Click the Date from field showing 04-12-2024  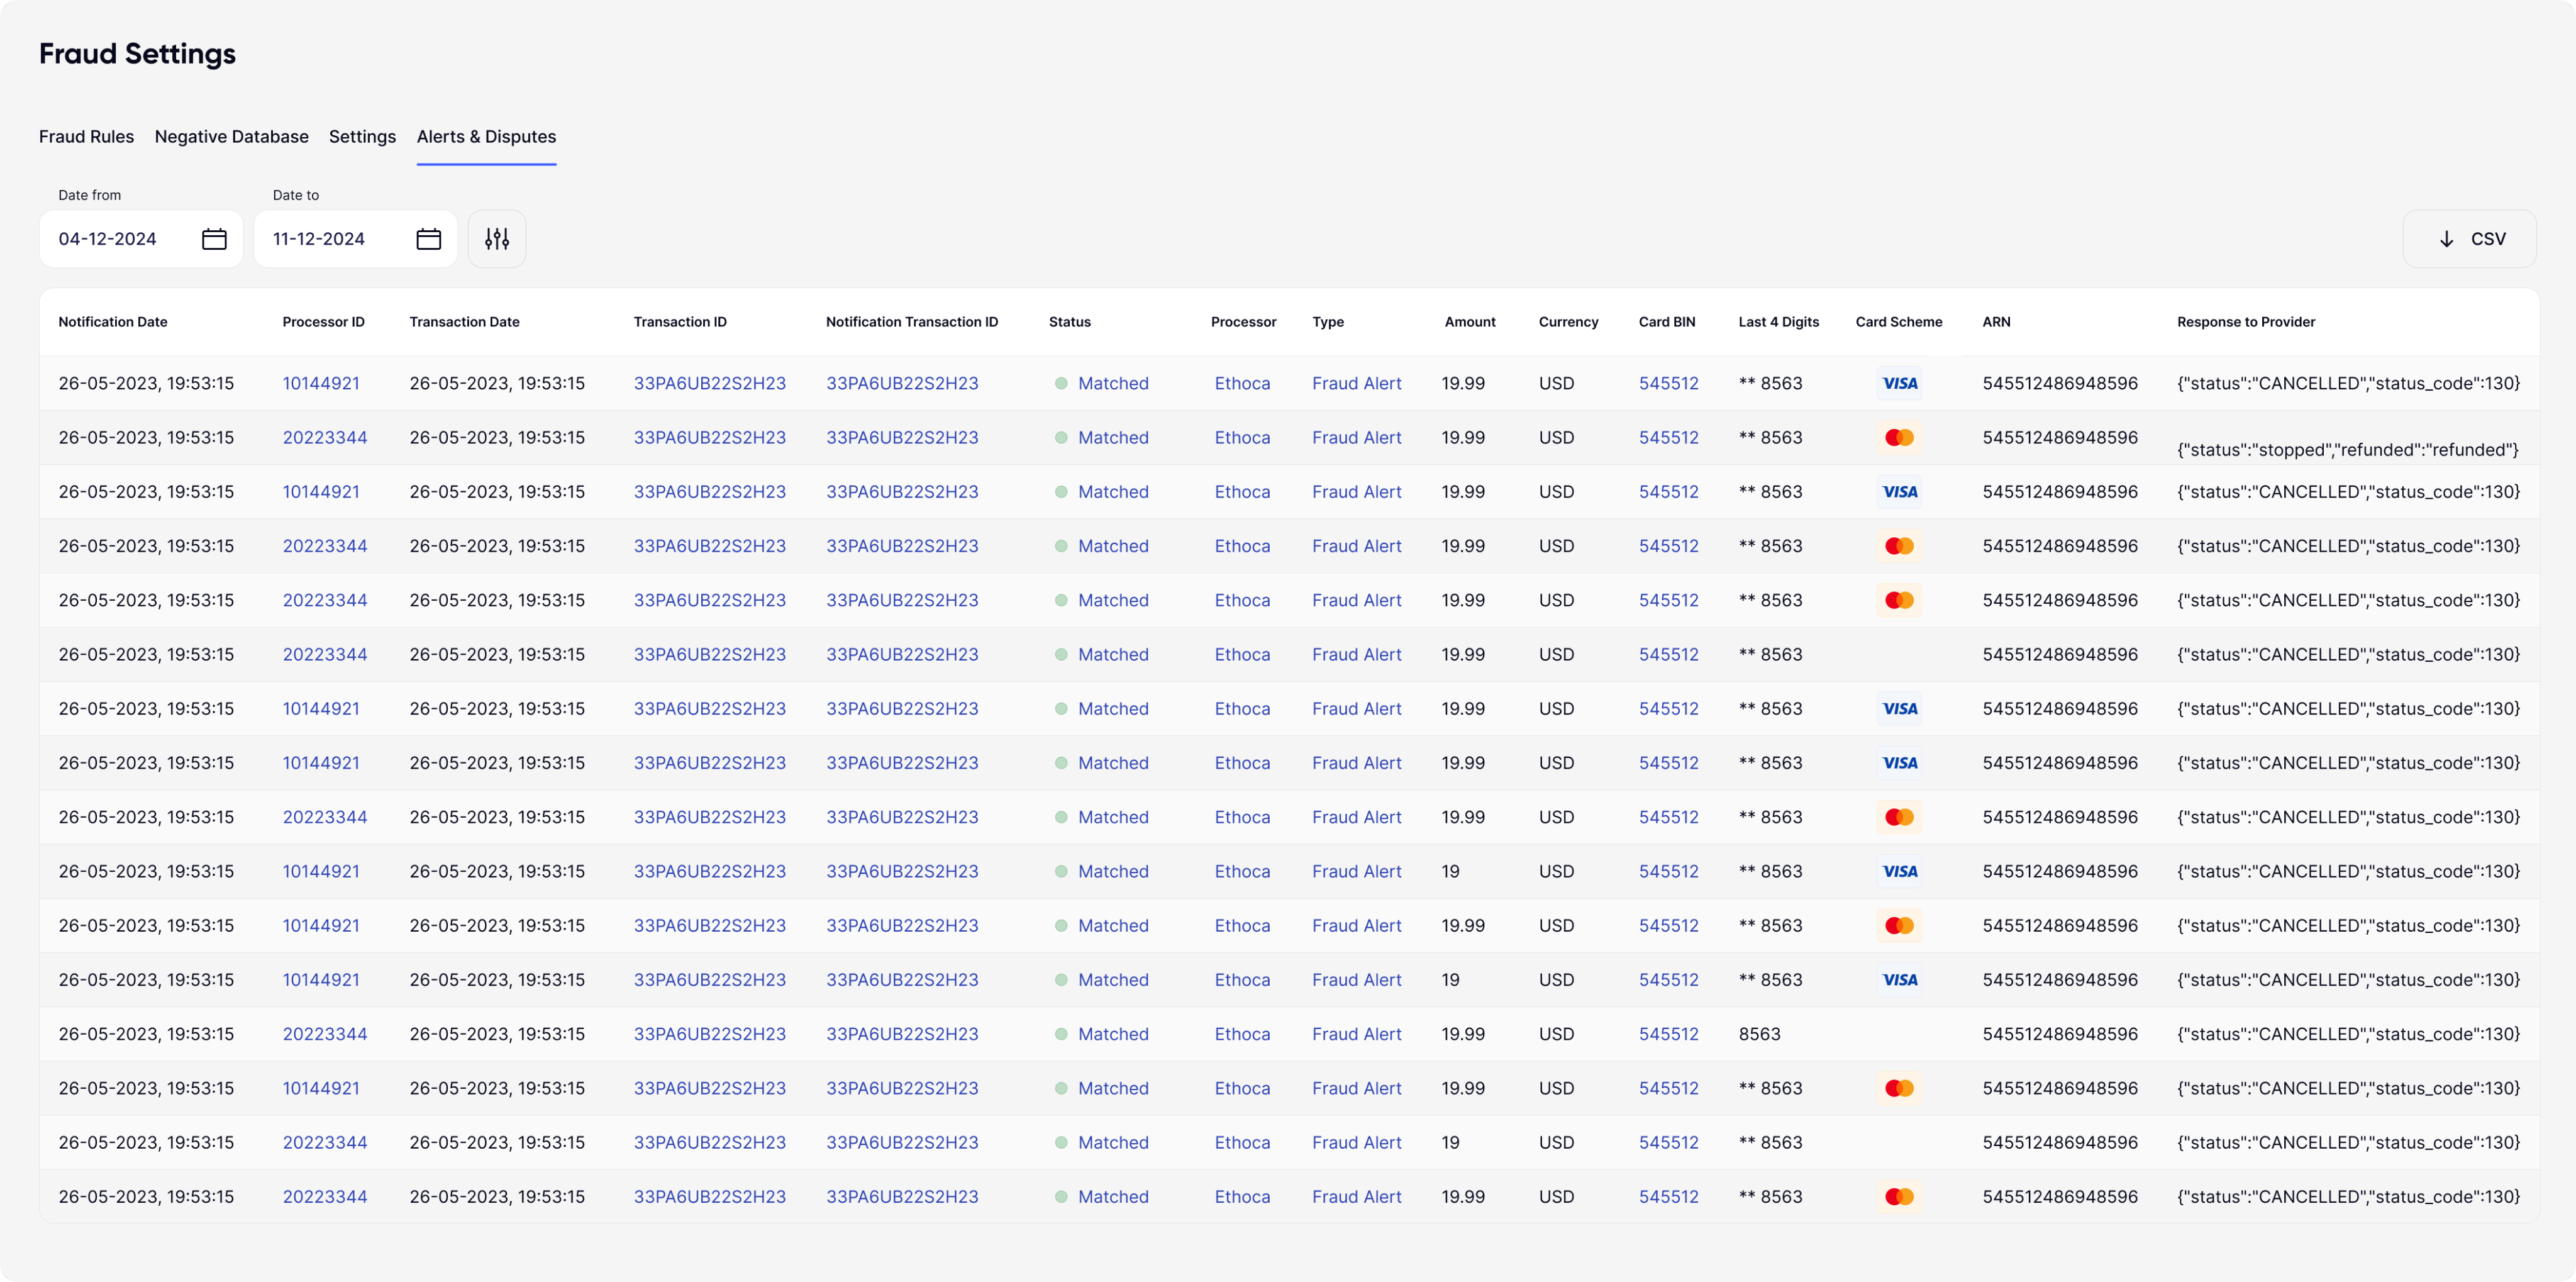pos(108,239)
